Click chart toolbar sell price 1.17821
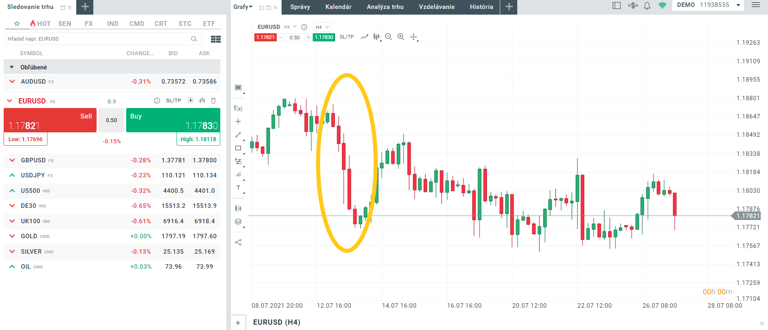The height and width of the screenshot is (330, 768). [x=265, y=37]
